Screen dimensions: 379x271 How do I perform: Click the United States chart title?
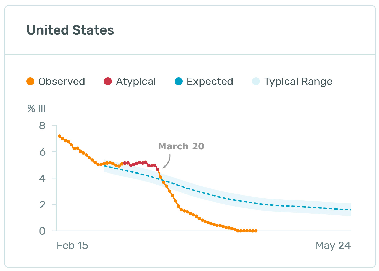tap(70, 30)
